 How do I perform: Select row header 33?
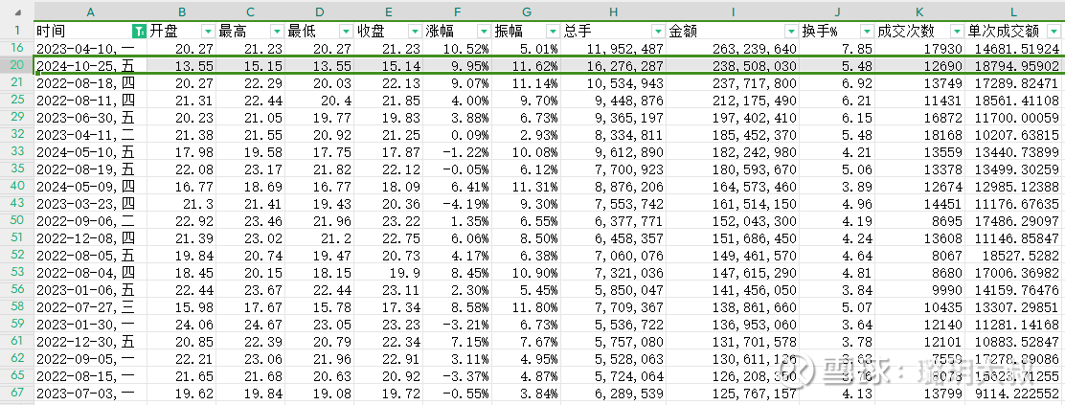(x=17, y=151)
